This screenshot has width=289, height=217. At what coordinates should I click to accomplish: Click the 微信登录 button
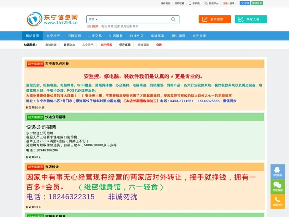pos(257,3)
